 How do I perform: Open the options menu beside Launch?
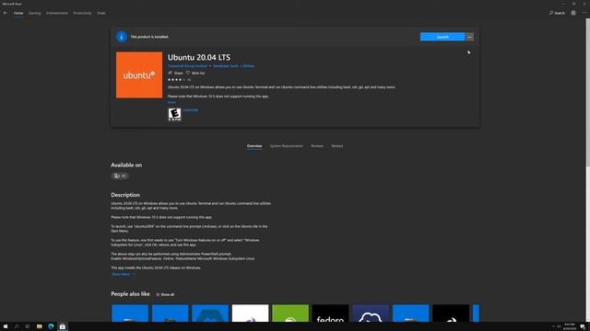click(469, 37)
